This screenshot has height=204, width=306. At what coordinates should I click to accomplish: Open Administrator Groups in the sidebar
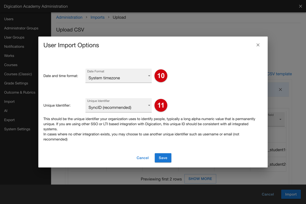(x=21, y=28)
